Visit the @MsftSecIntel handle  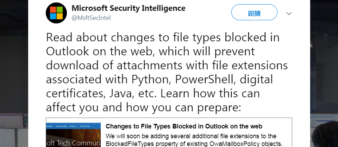pyautogui.click(x=91, y=18)
